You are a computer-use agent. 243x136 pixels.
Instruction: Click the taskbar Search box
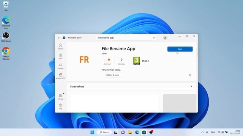click(104, 132)
